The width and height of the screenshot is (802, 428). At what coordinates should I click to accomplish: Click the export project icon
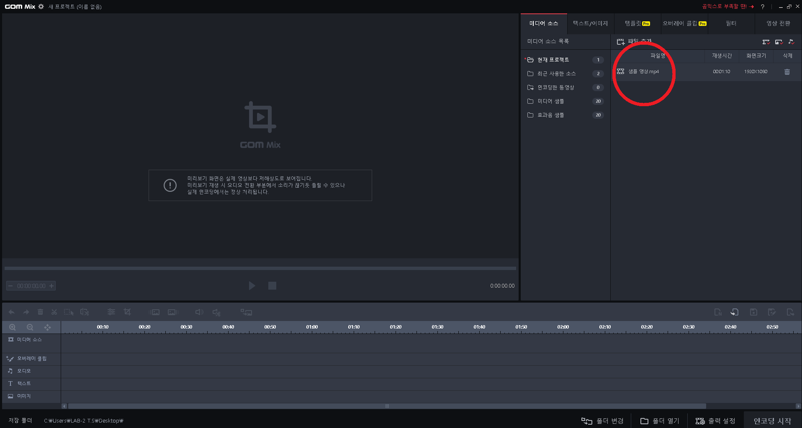click(x=790, y=312)
